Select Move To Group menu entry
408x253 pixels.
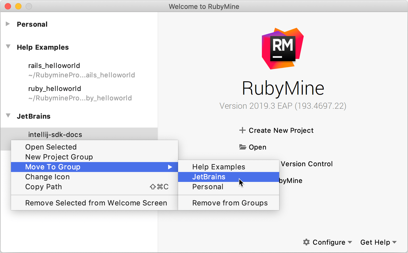pyautogui.click(x=94, y=167)
